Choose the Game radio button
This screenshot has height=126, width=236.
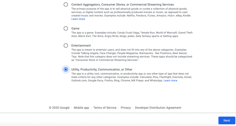66,28
